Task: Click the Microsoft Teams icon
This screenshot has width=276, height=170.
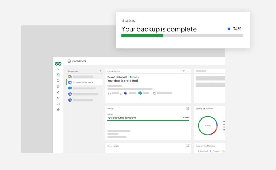Action: (x=126, y=93)
